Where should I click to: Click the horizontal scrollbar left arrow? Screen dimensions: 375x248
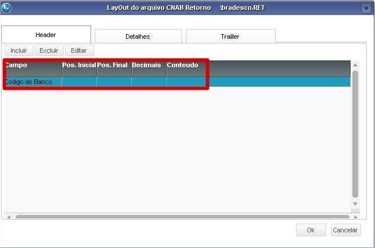coord(9,217)
